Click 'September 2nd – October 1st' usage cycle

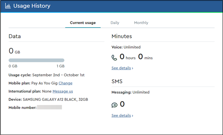pyautogui.click(x=58, y=75)
